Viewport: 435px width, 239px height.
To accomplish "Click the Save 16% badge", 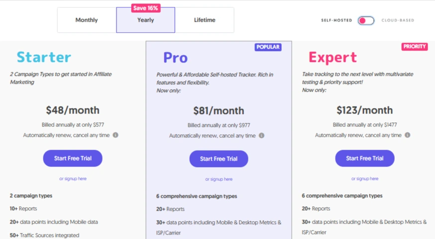I will point(146,8).
